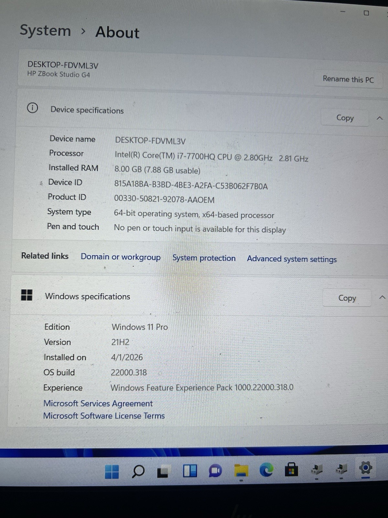Open Task View on taskbar
The image size is (388, 518).
pos(163,471)
